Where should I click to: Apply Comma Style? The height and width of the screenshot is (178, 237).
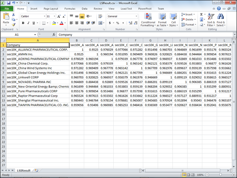pos(123,23)
